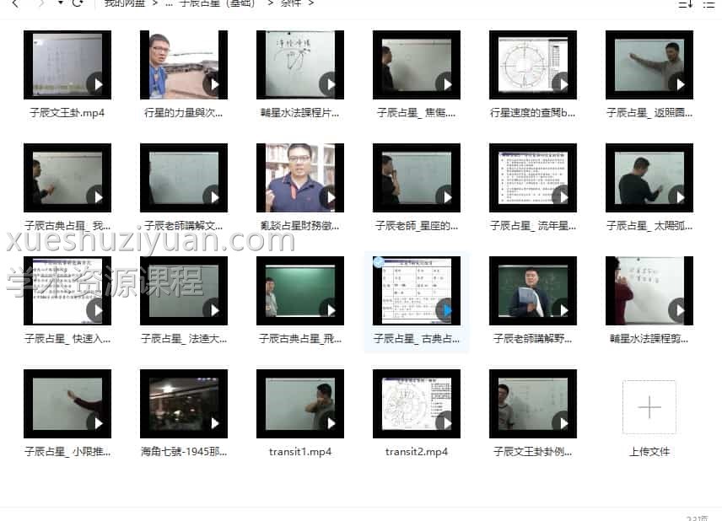The image size is (722, 521).
Task: Play the 海角七號-1945 video via its overlay
Action: coord(214,423)
